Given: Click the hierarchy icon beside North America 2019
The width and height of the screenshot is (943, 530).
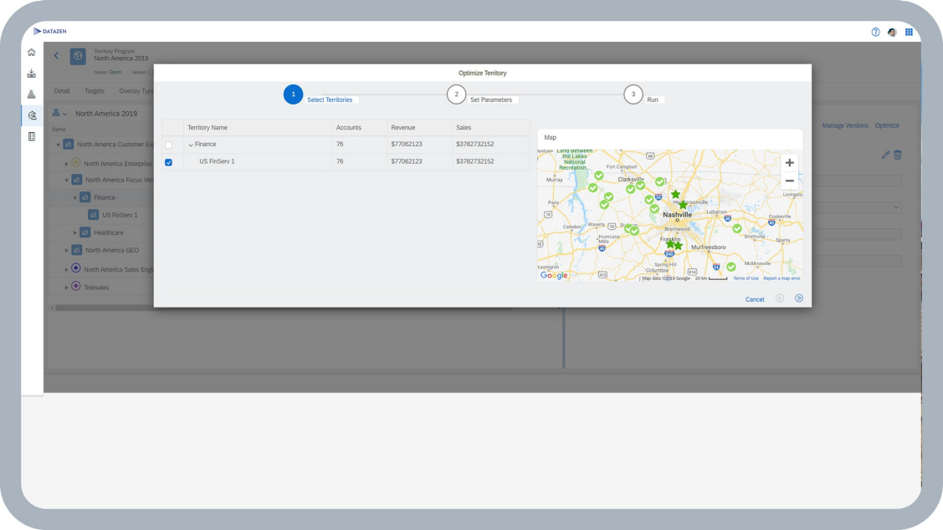Looking at the screenshot, I should click(x=56, y=113).
